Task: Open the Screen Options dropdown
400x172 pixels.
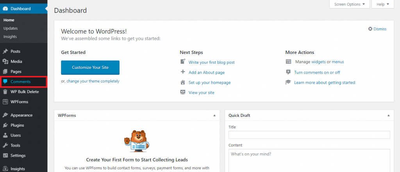Action: (350, 4)
